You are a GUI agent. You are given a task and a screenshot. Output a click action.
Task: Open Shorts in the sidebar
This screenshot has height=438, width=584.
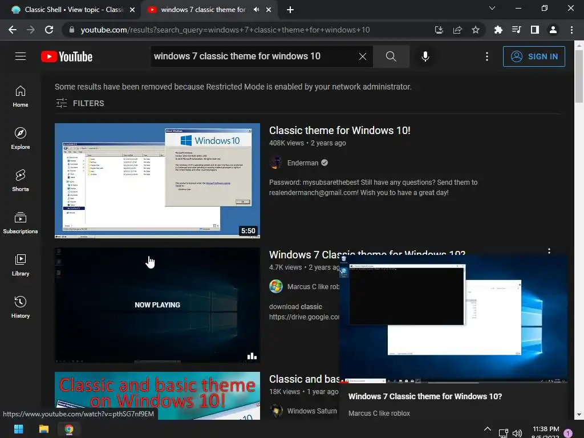coord(21,181)
